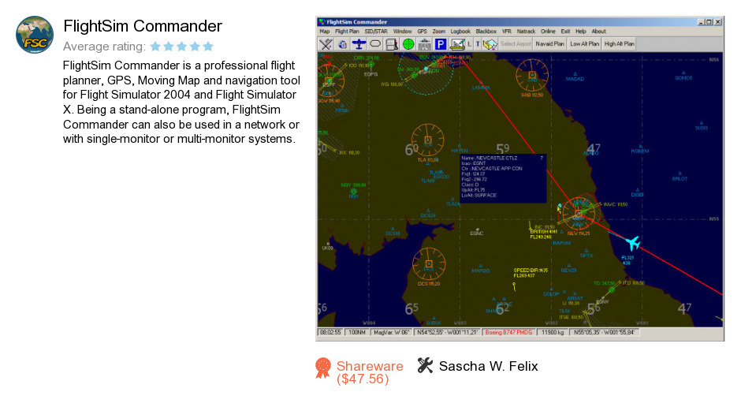Click the wrench developer icon beside Sascha W. Felix
The height and width of the screenshot is (407, 741).
point(425,365)
